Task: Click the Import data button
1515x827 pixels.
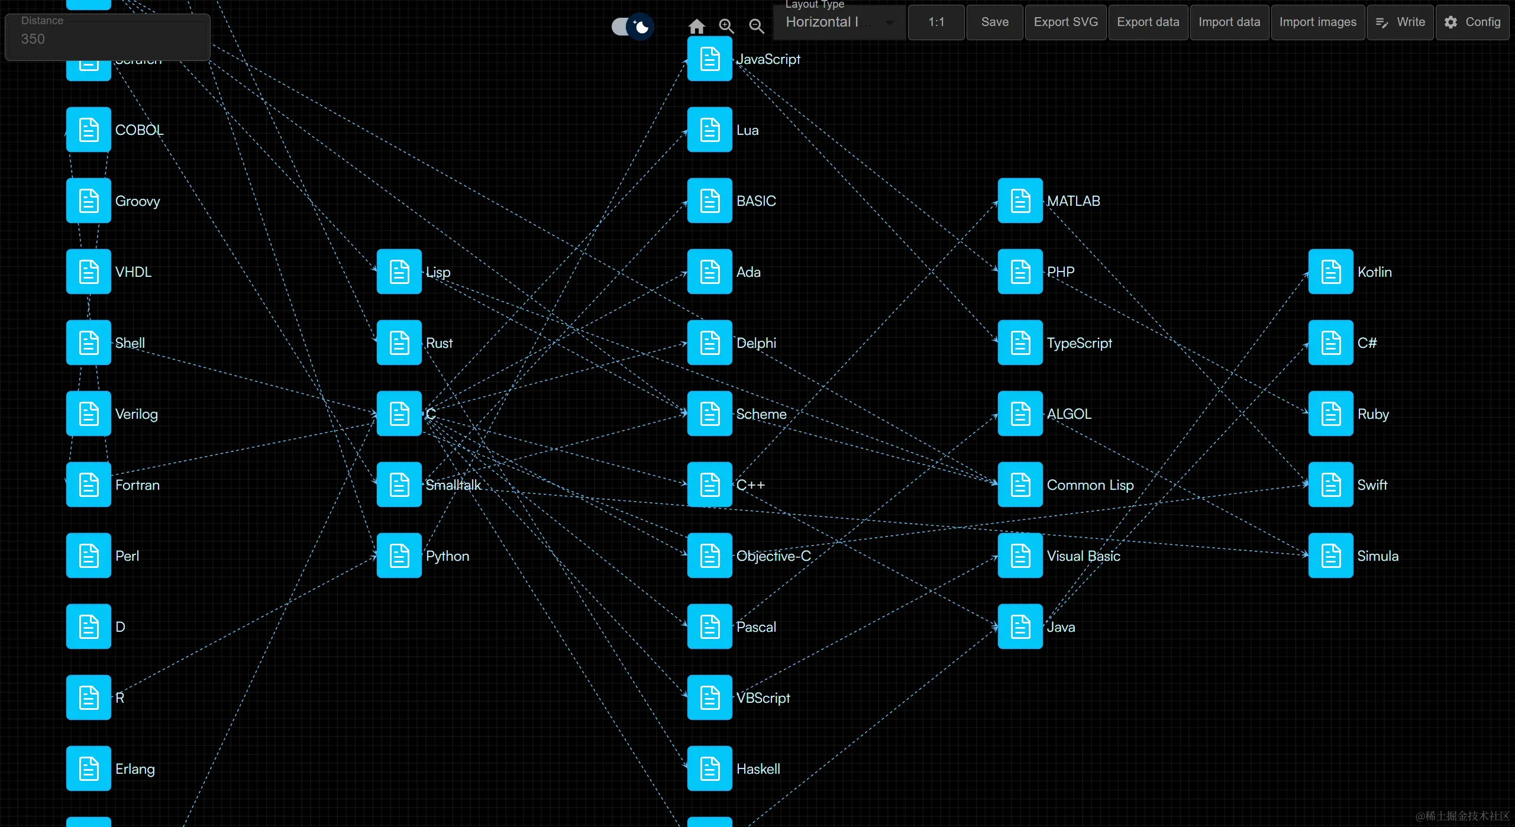Action: [x=1229, y=22]
